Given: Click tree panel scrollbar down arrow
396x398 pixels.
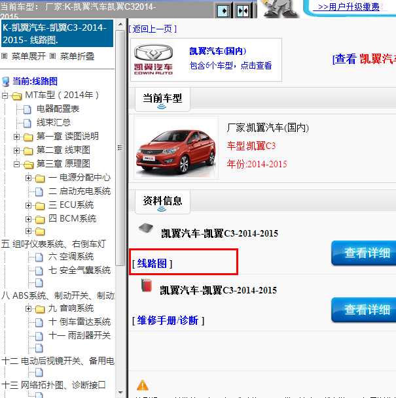Looking at the screenshot, I should pyautogui.click(x=120, y=393).
